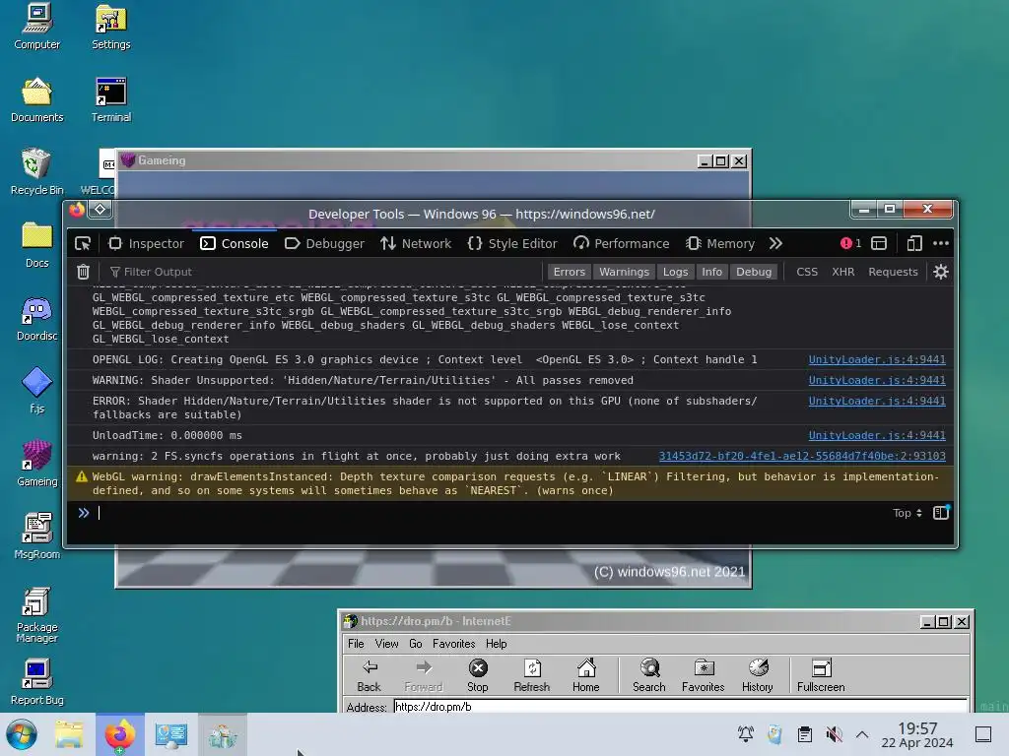Toggle the XHR console filter
The width and height of the screenshot is (1009, 756).
point(843,272)
